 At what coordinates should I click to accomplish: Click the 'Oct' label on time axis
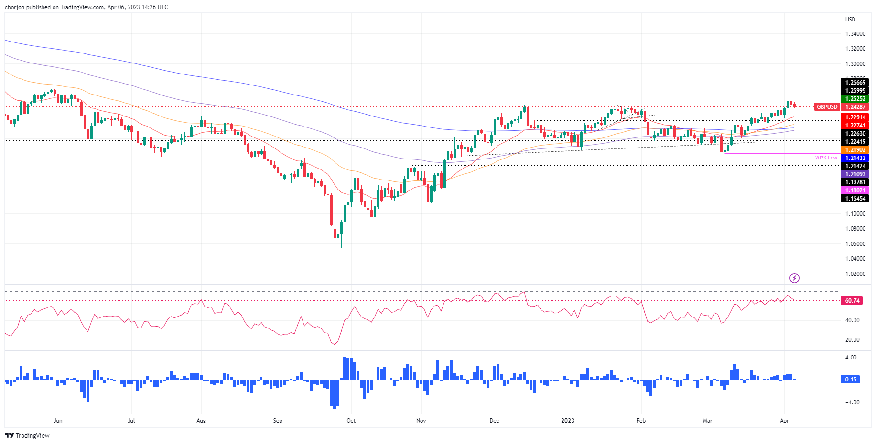click(x=351, y=421)
